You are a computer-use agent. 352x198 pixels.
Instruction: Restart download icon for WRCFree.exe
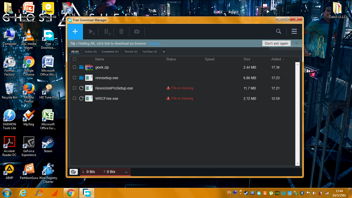81,98
